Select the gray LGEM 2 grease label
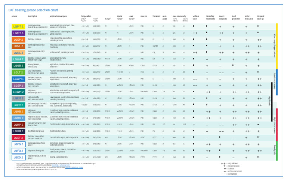The height and width of the screenshot is (181, 287). [x=18, y=99]
